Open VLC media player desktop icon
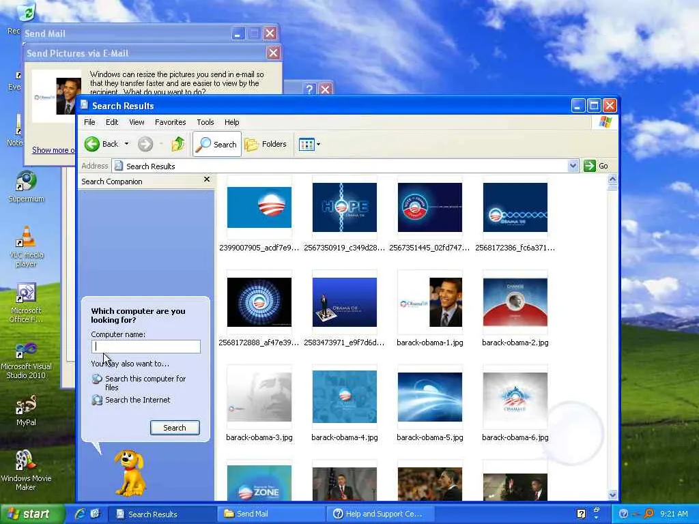Viewport: 699px width, 524px height. (x=27, y=247)
